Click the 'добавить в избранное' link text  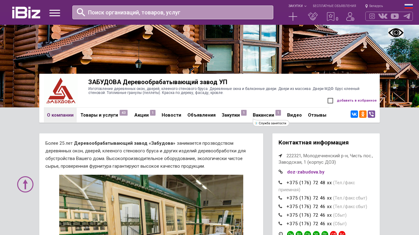click(x=357, y=100)
